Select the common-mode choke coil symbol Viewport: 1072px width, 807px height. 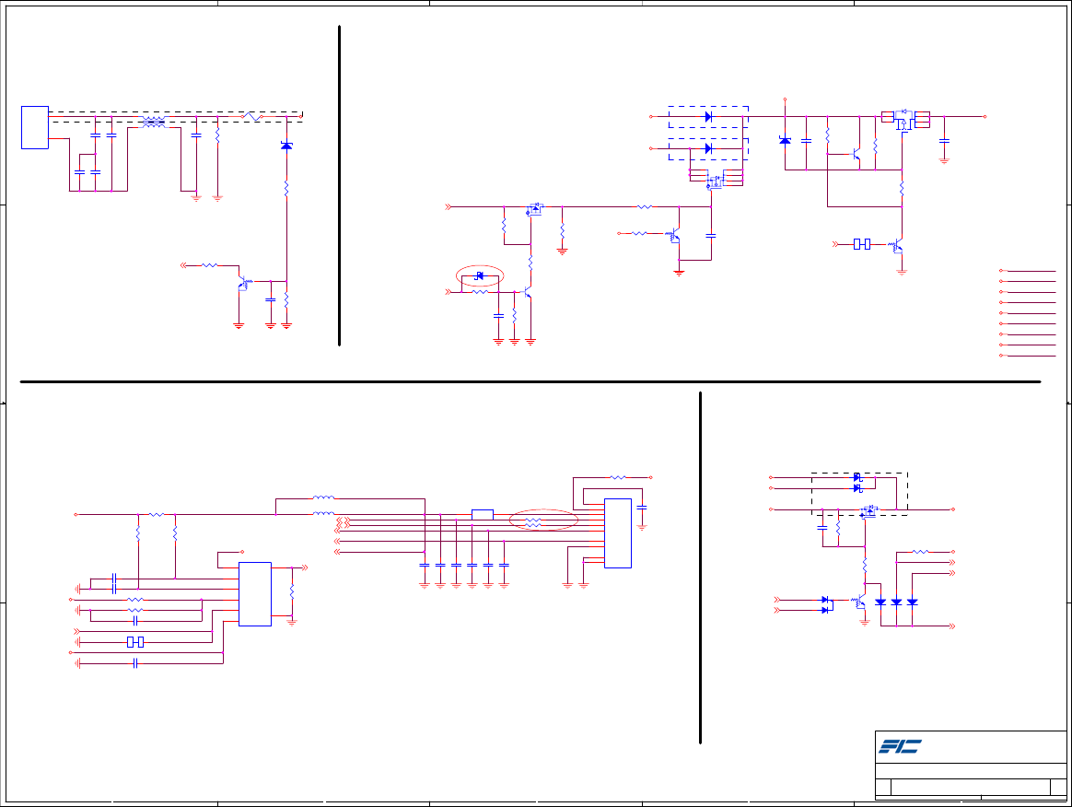coord(153,122)
